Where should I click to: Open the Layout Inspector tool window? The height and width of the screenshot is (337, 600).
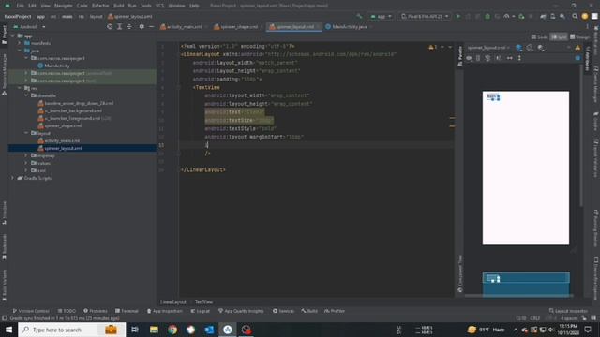(x=568, y=311)
